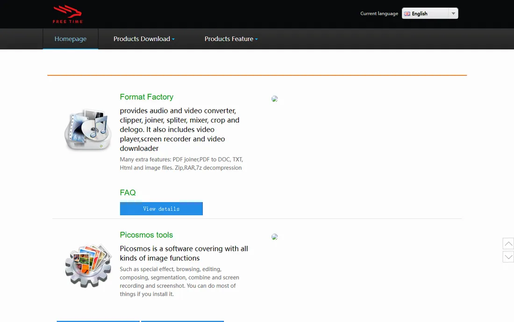The image size is (514, 322).
Task: Click the broken image next to Picosmos tools
Action: click(275, 237)
